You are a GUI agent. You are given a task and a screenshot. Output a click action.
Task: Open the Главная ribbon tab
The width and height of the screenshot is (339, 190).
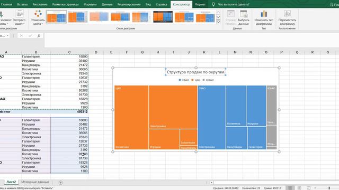pos(6,4)
